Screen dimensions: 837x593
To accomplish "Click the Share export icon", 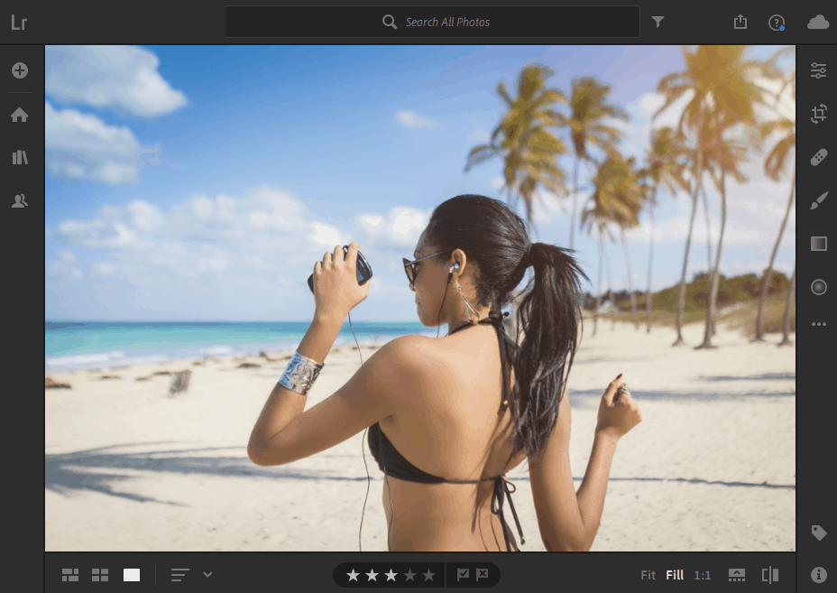I will 740,22.
